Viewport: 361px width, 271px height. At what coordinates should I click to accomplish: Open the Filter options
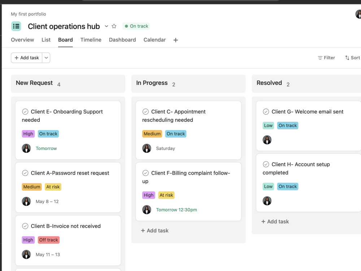(x=326, y=58)
